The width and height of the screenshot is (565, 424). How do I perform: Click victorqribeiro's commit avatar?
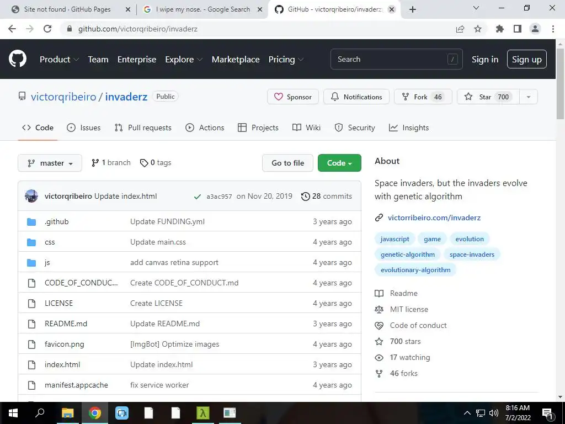[31, 196]
